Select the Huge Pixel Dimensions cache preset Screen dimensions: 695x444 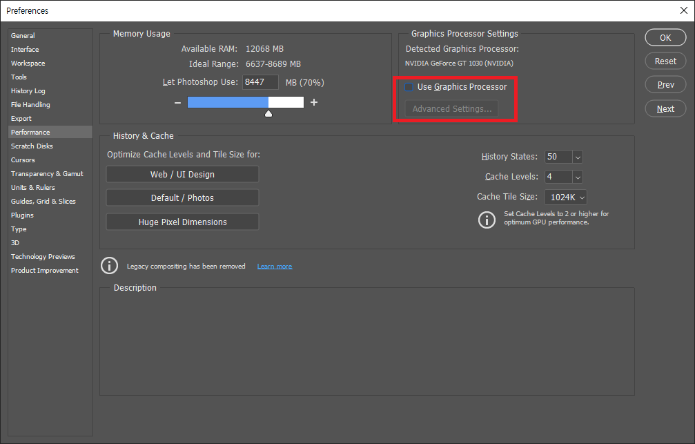pos(182,222)
